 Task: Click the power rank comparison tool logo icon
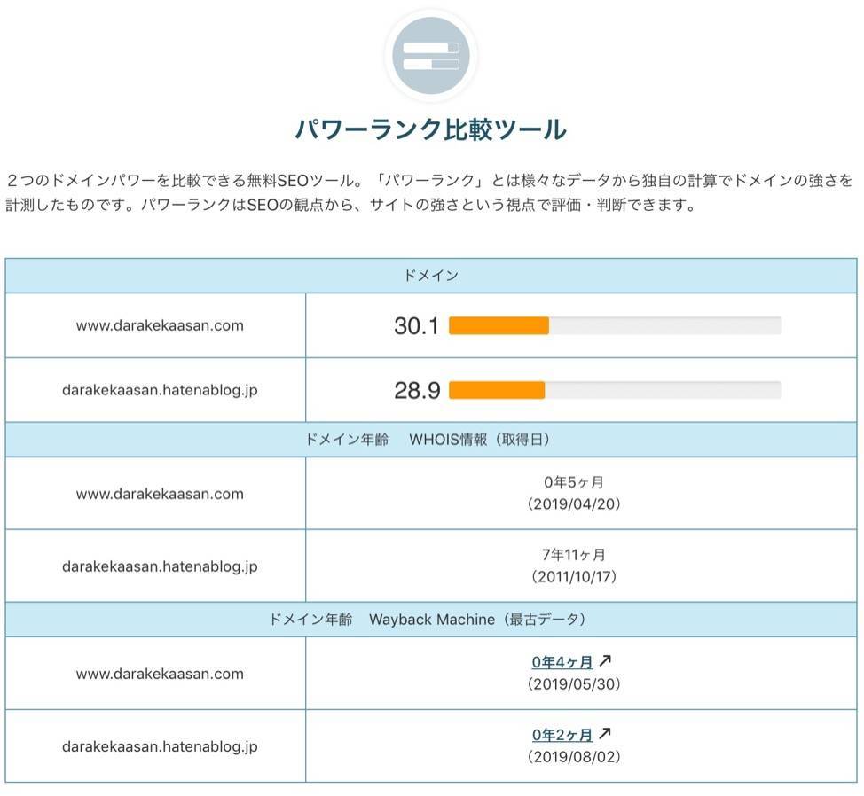coord(431,56)
